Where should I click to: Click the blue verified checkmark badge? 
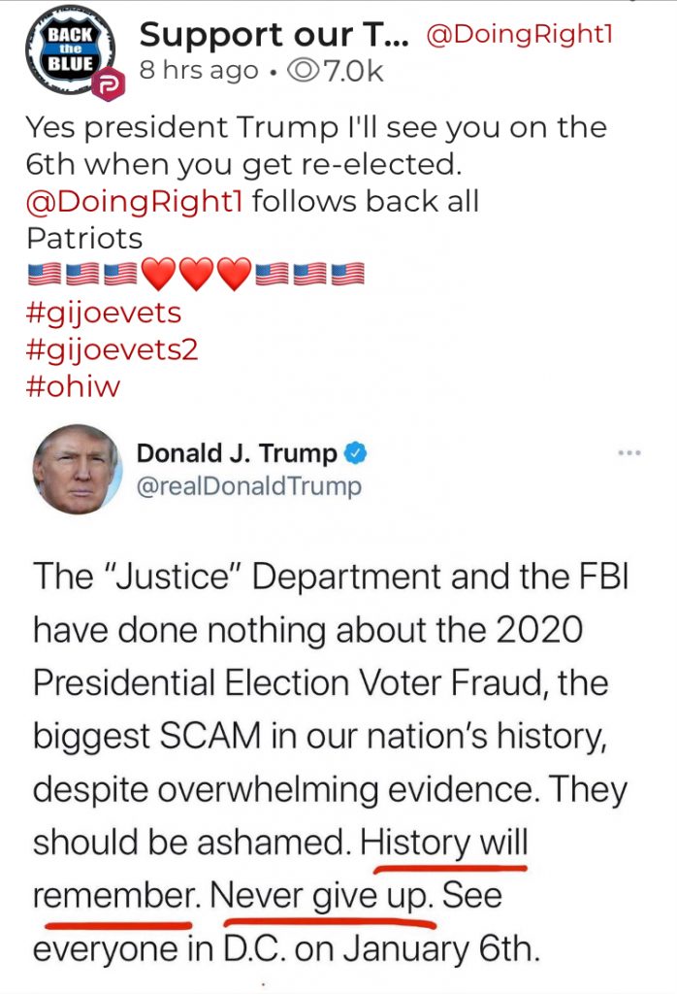[x=359, y=453]
